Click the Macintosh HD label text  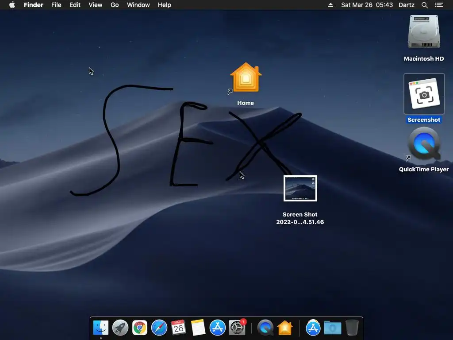(424, 59)
